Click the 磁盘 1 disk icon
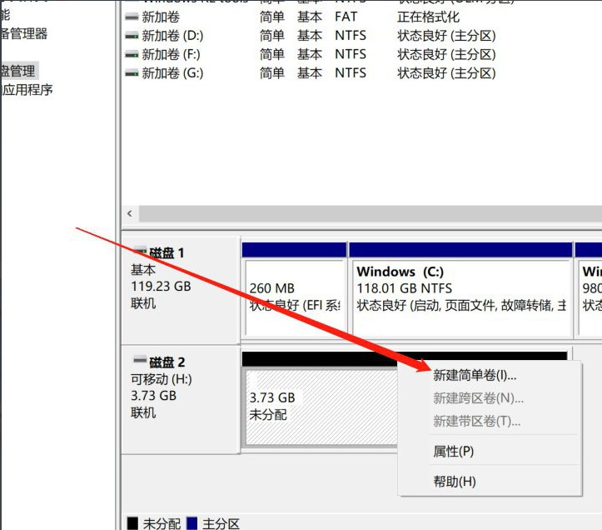Viewport: 602px width, 530px height. coord(139,252)
